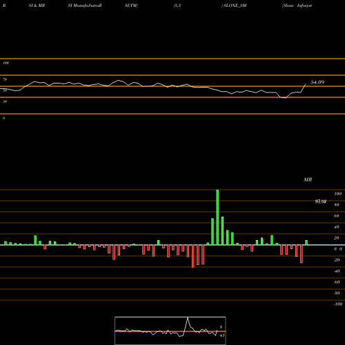Click the 97.02 value in MR panel

coord(320,201)
